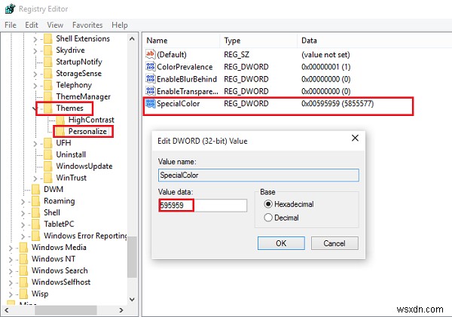The height and width of the screenshot is (317, 452).
Task: Expand the Telephony key
Action: [x=35, y=86]
